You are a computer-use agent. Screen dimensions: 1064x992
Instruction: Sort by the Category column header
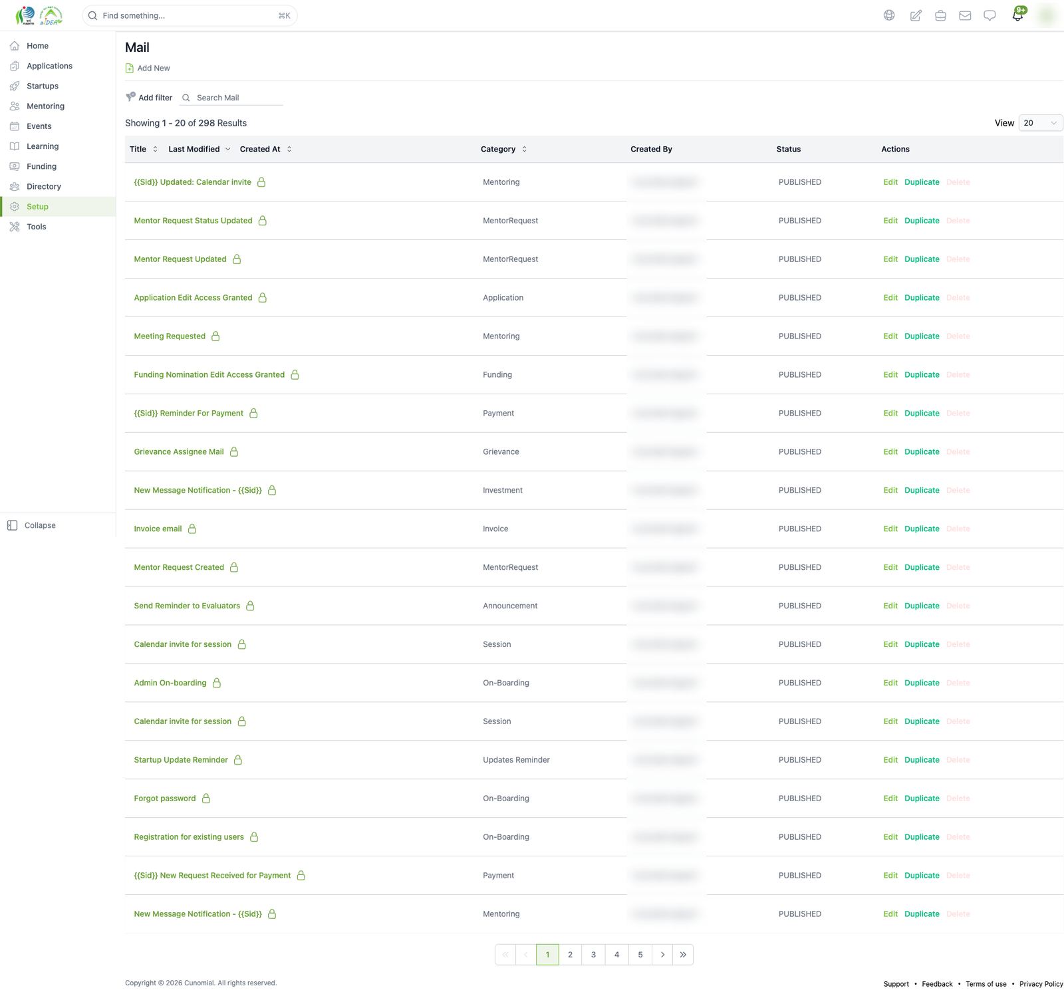point(504,149)
